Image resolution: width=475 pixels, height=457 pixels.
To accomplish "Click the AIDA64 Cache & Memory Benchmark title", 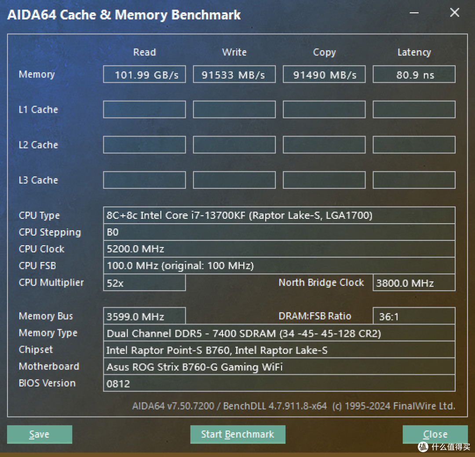I will [124, 15].
